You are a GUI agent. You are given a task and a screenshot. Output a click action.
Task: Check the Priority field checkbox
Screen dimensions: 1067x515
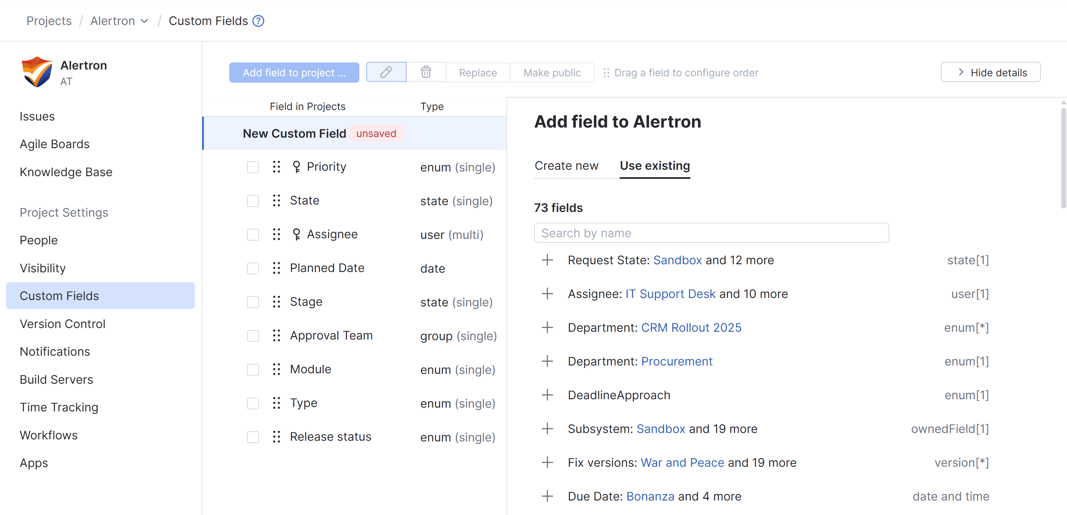click(x=253, y=167)
